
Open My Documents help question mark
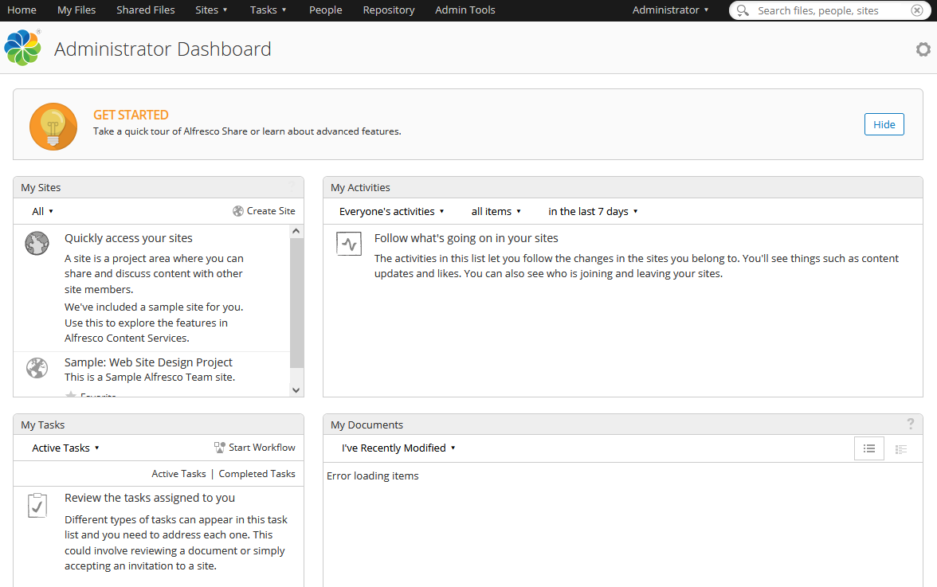910,424
